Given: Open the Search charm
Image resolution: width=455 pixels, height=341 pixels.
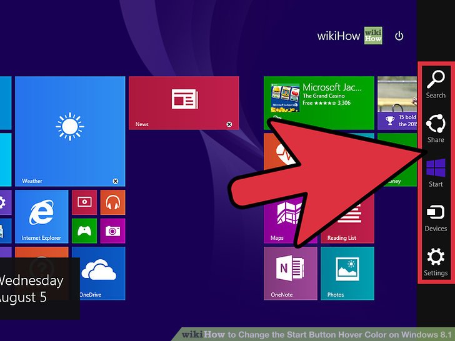Looking at the screenshot, I should click(436, 84).
